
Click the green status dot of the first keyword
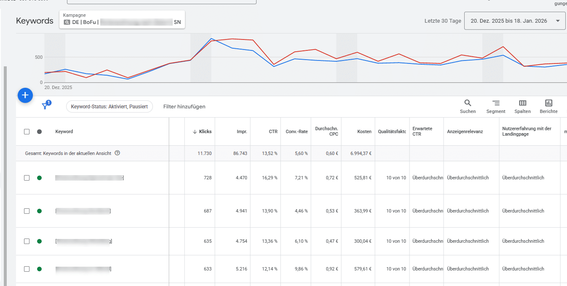click(x=39, y=177)
